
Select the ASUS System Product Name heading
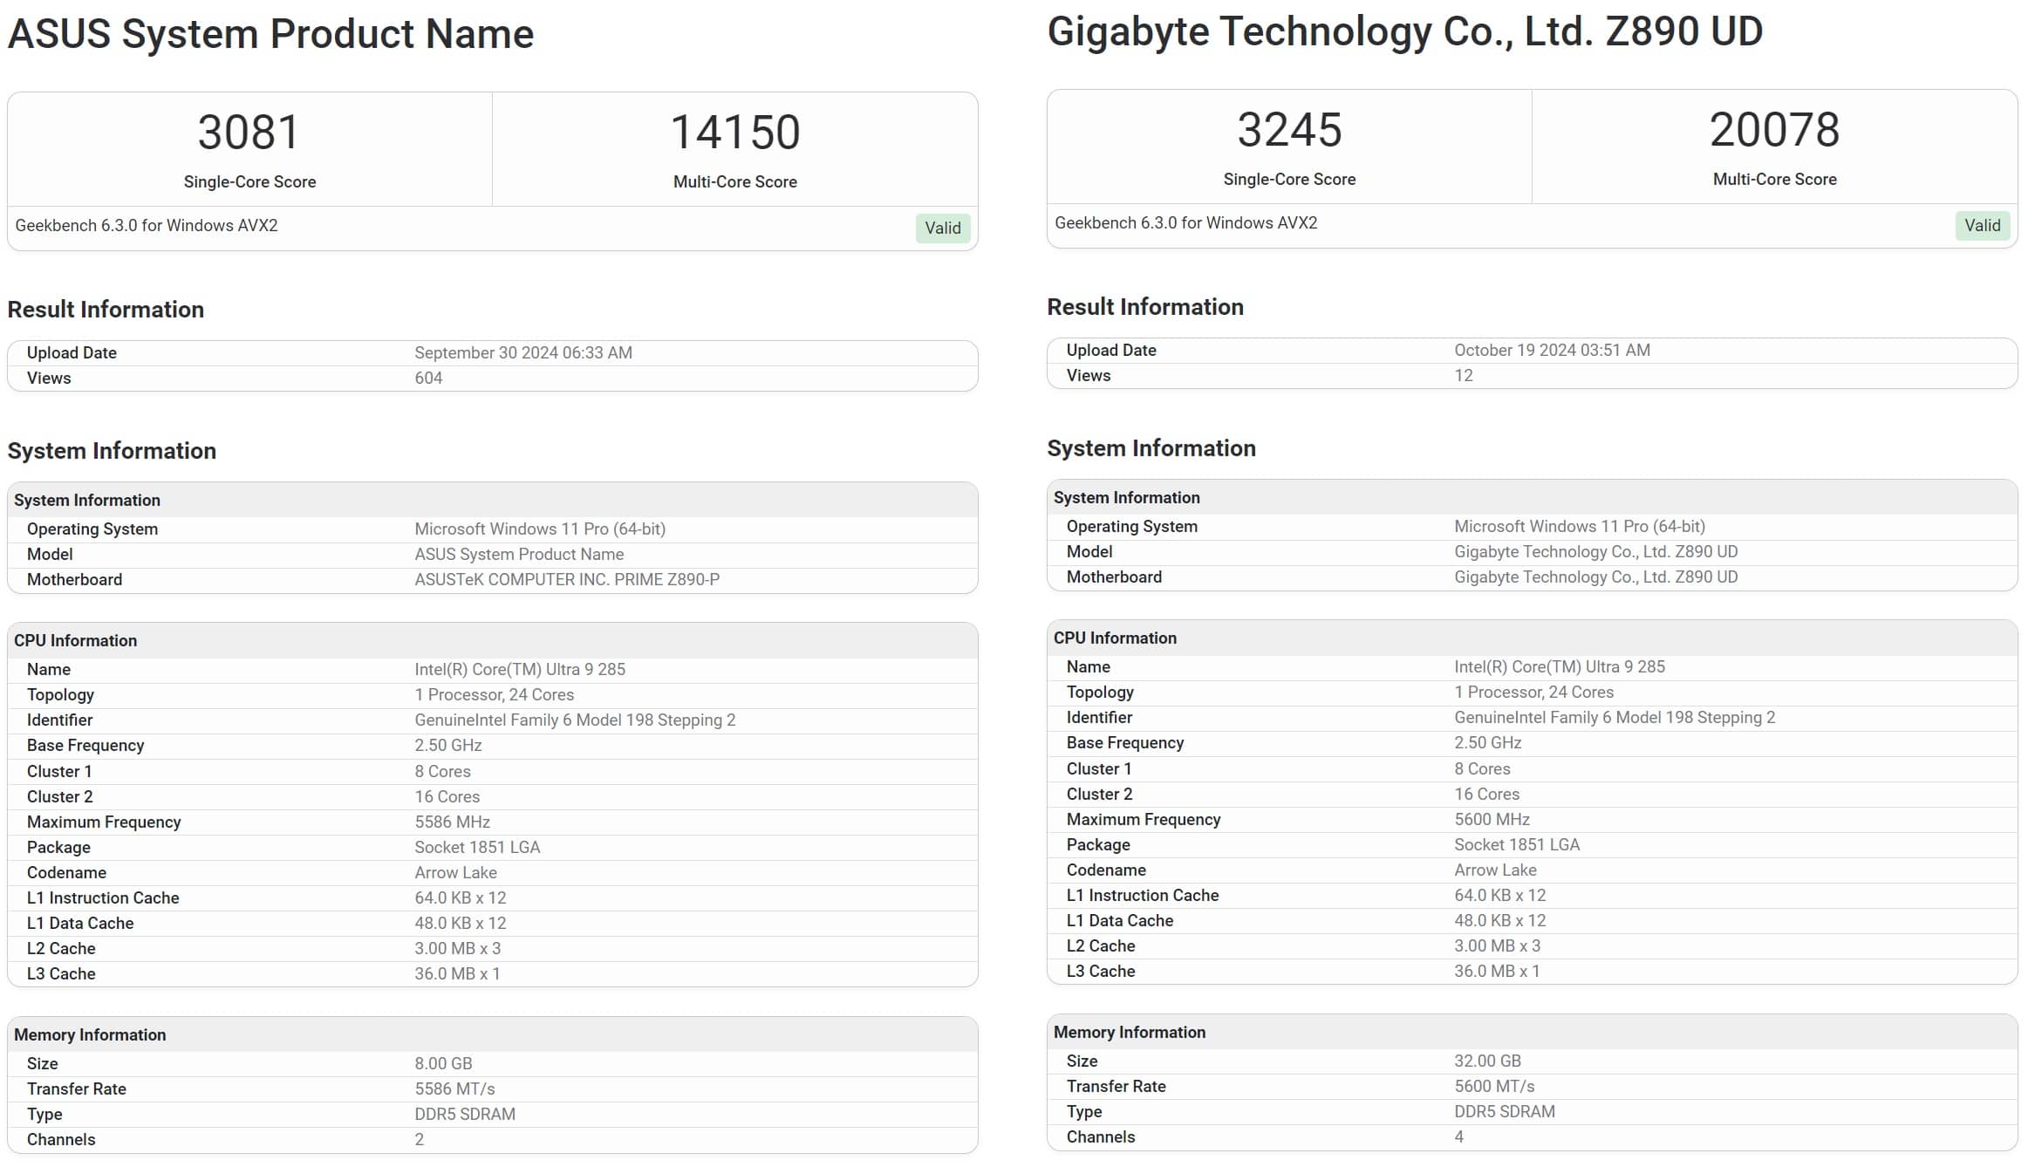point(270,34)
